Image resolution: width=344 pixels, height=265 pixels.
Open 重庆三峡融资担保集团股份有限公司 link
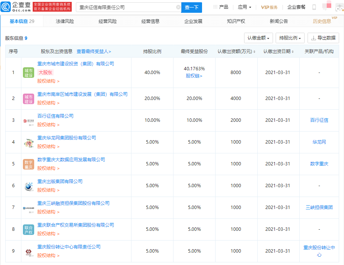coord(74,203)
